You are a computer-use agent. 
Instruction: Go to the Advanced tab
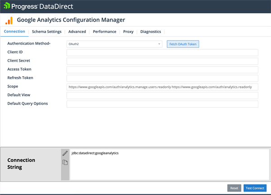77,32
